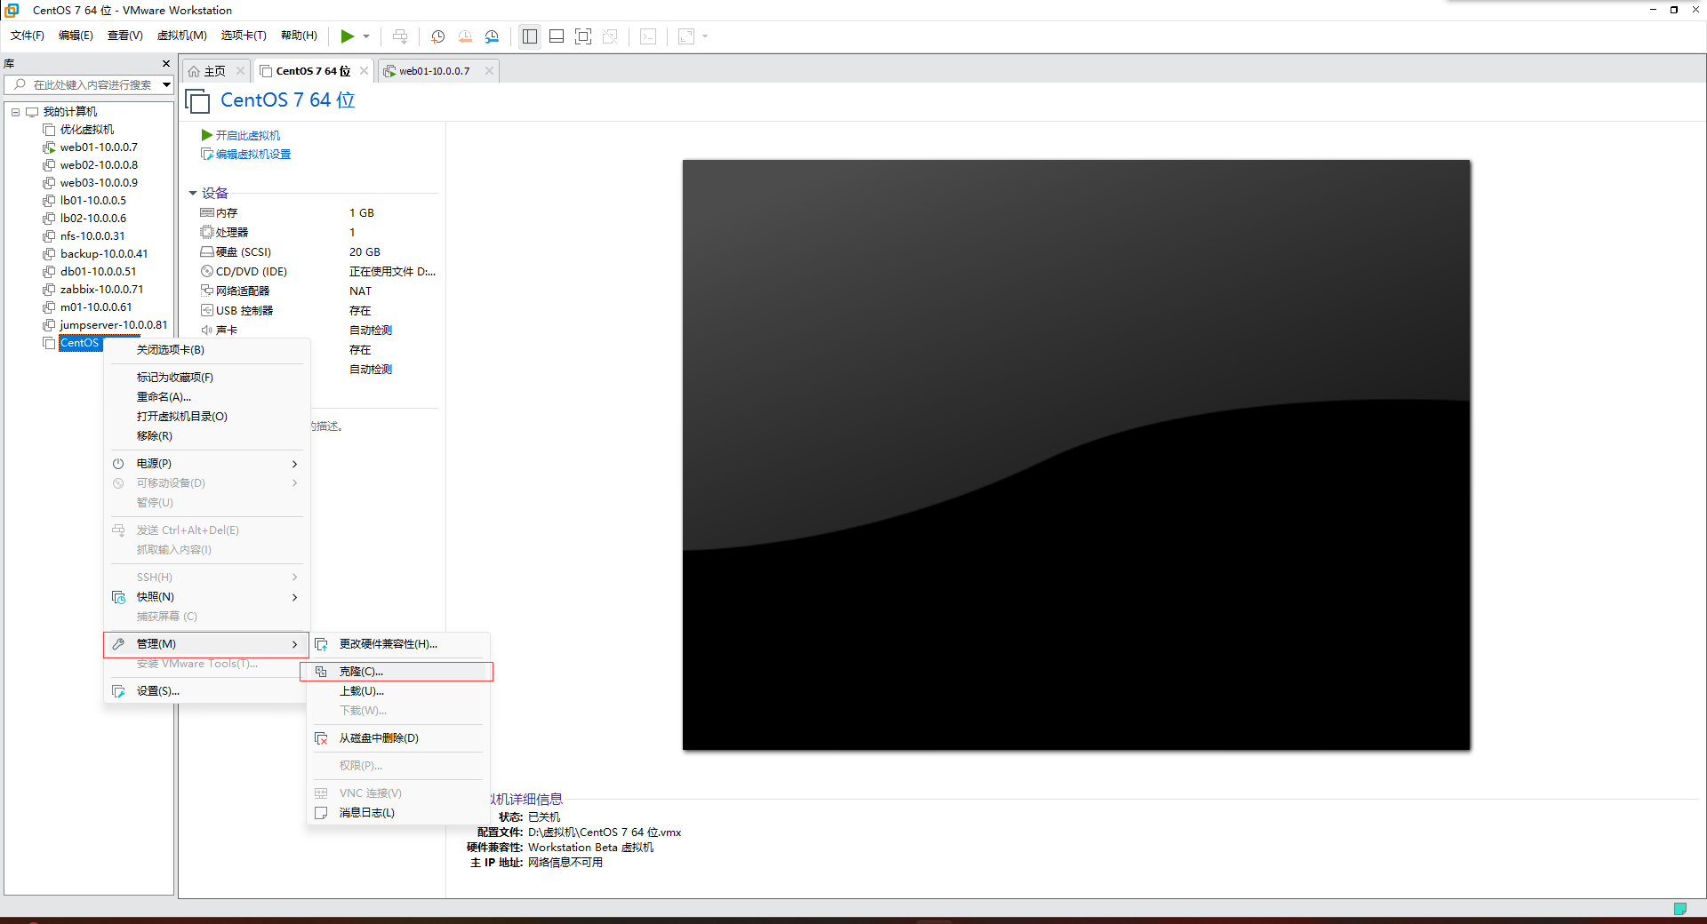Click the 内存 memory device row
1707x924 pixels.
[318, 213]
